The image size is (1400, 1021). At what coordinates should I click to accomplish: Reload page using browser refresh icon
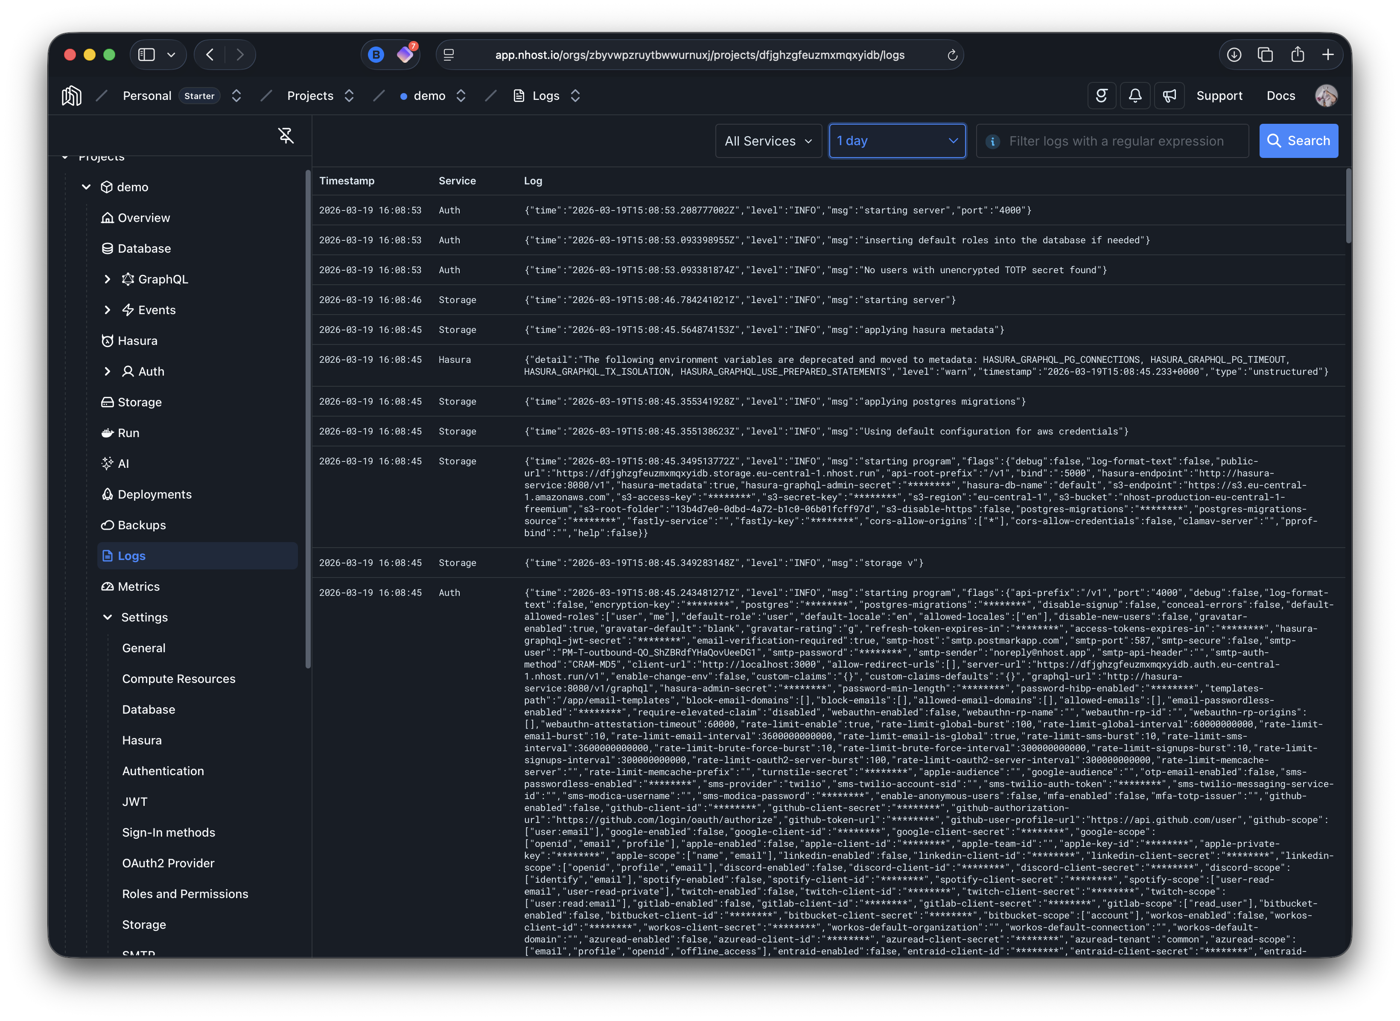[x=952, y=55]
